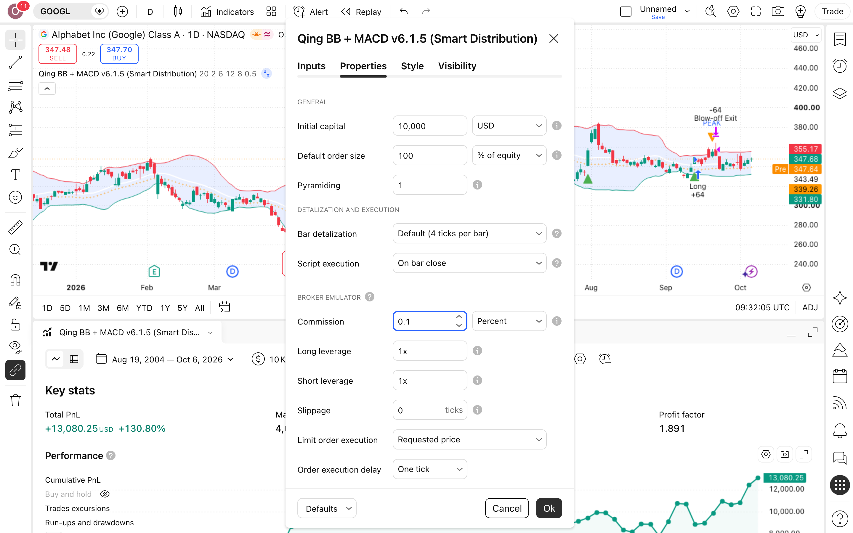The image size is (853, 533).
Task: Open the help center question icon
Action: (840, 518)
